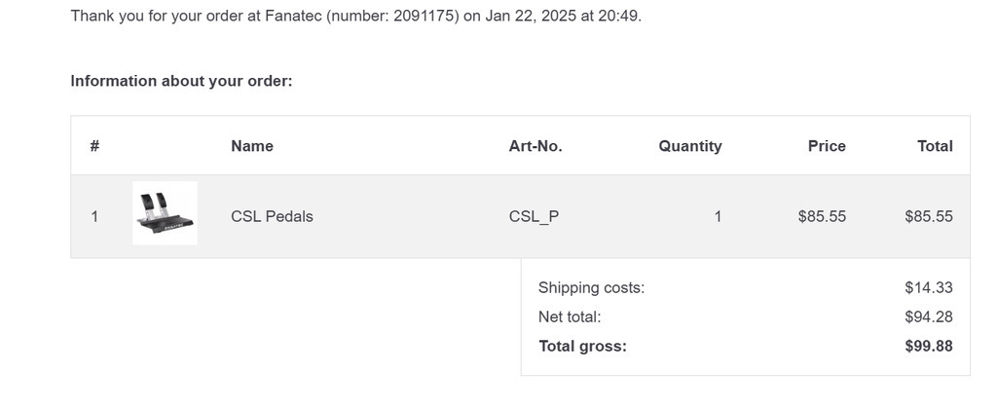Screen dimensions: 997x409
Task: Click the "Shipping costs:" label
Action: (591, 287)
